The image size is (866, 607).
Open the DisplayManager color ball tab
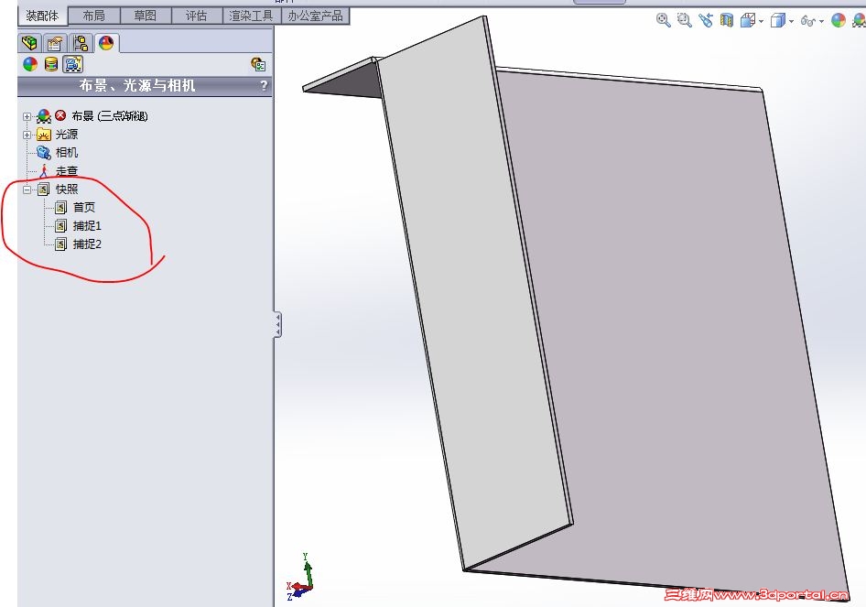[106, 42]
